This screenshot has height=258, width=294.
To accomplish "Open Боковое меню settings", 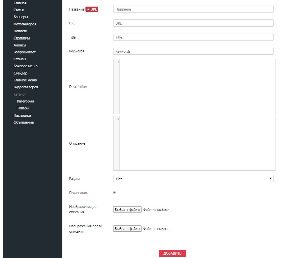I will click(x=25, y=66).
